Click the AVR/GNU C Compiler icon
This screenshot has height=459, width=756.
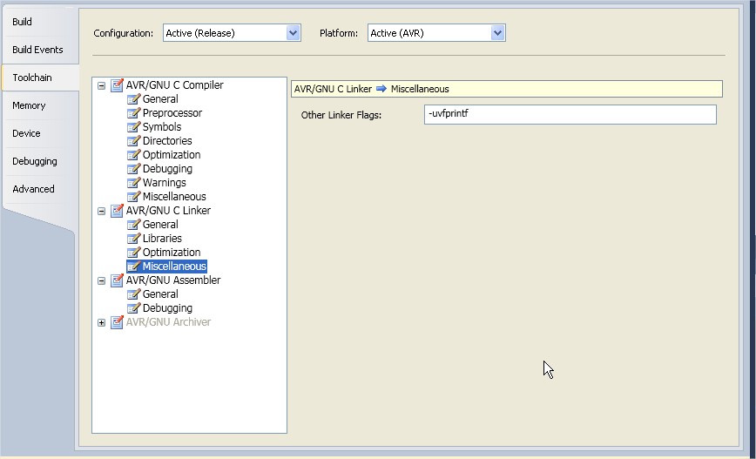[117, 85]
